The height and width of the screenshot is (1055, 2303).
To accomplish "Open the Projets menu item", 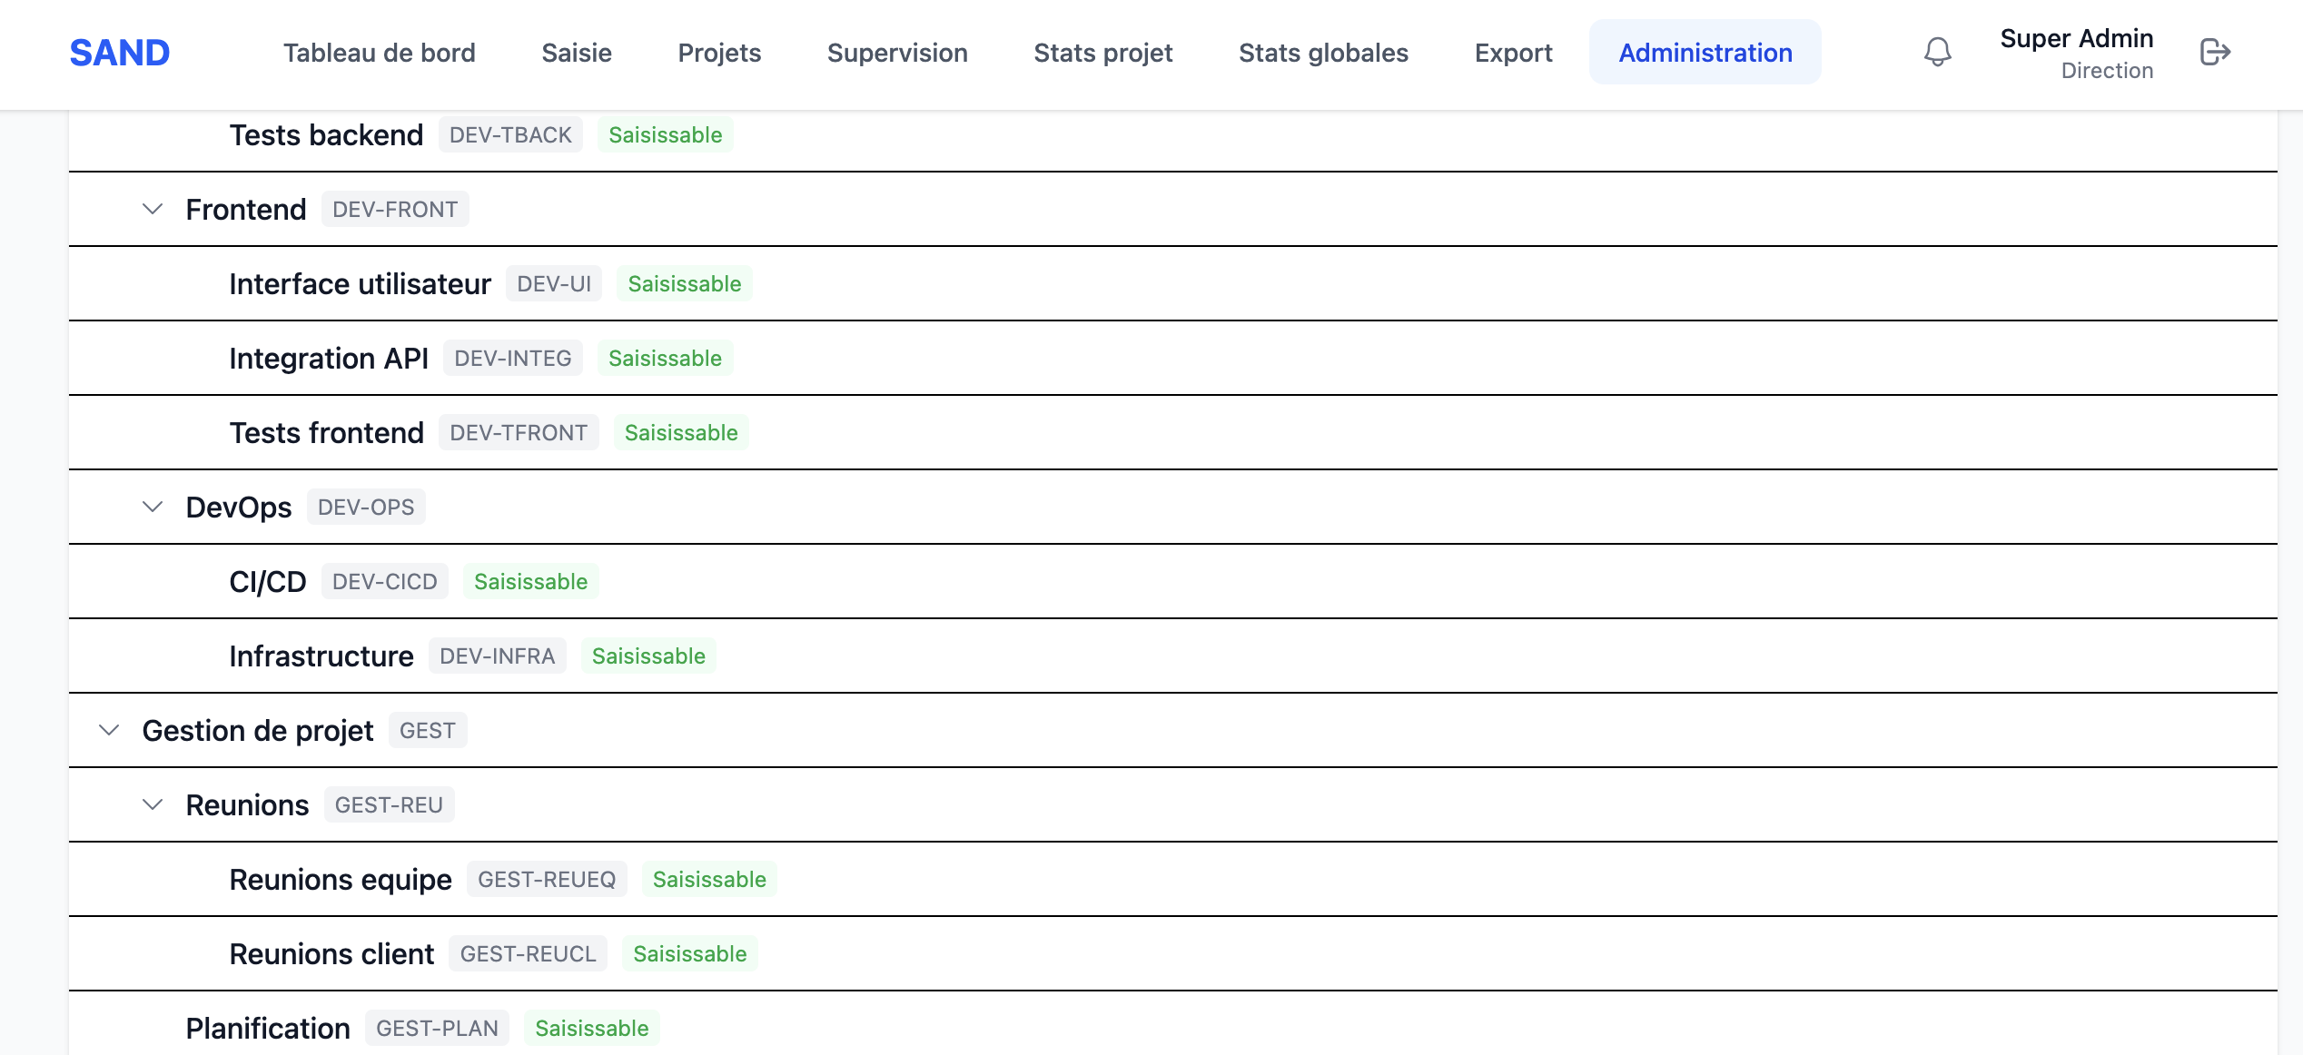I will tap(719, 53).
